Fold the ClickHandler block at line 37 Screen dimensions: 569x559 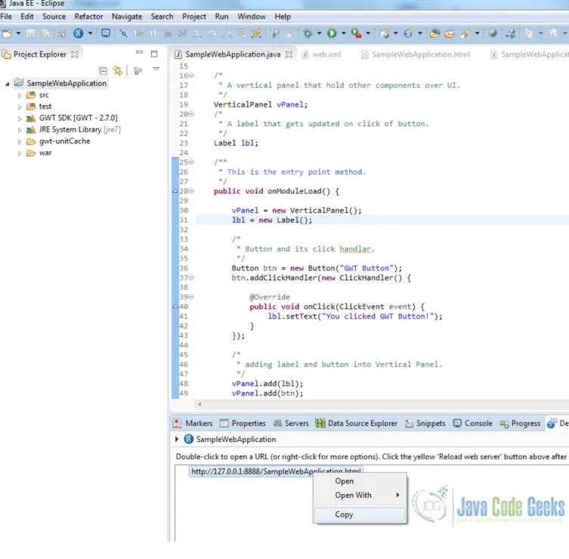coord(191,277)
